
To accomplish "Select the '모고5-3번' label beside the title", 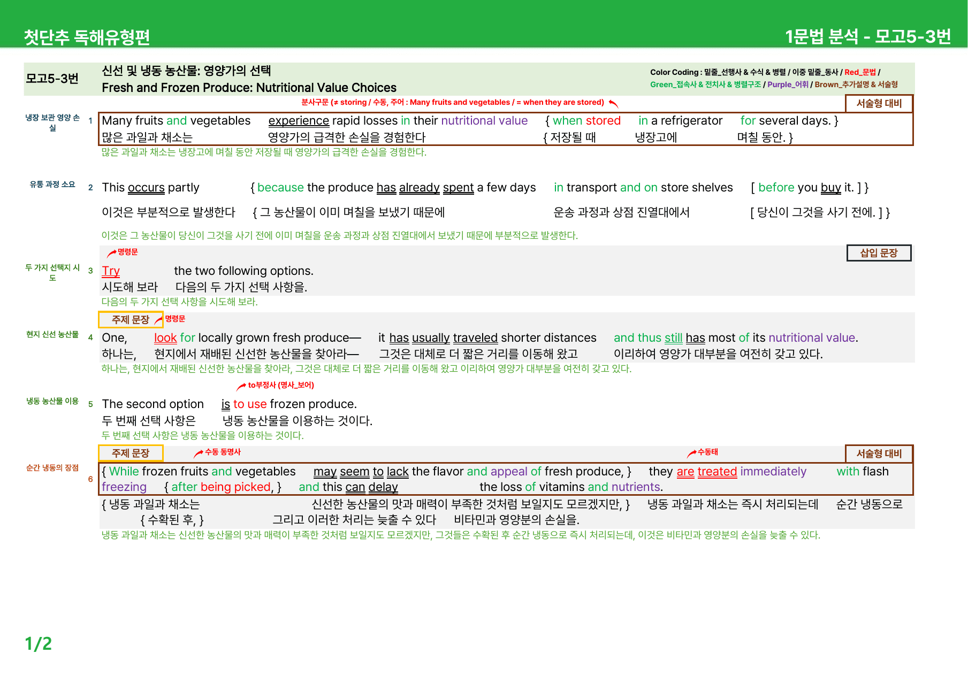I will click(x=52, y=79).
